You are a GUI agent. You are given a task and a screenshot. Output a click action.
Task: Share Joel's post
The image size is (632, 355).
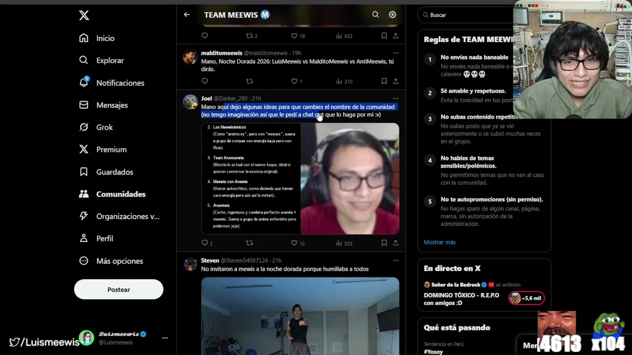(395, 243)
